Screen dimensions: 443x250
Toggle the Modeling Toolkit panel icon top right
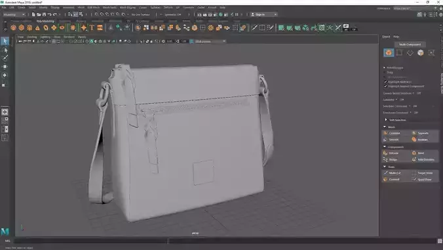pos(419,14)
